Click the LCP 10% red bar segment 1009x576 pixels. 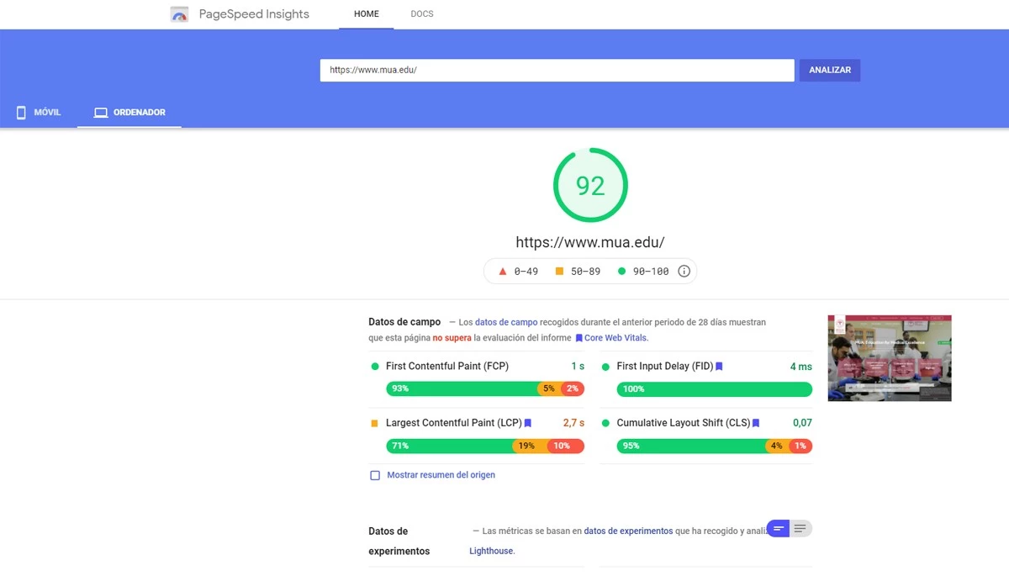click(566, 446)
